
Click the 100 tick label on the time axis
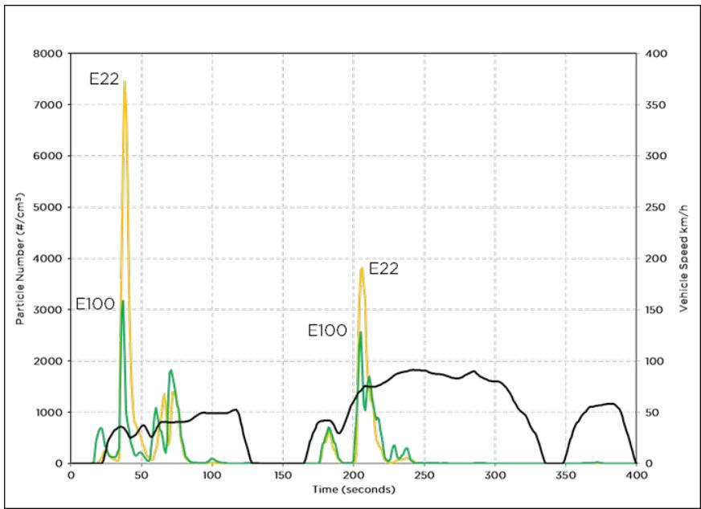pos(212,475)
